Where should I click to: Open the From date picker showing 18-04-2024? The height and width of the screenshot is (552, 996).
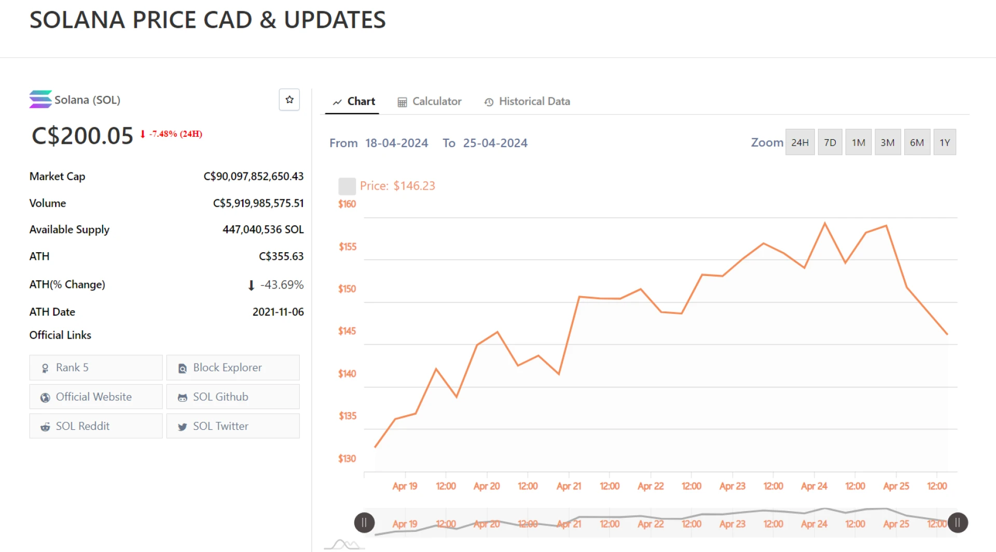pos(396,143)
